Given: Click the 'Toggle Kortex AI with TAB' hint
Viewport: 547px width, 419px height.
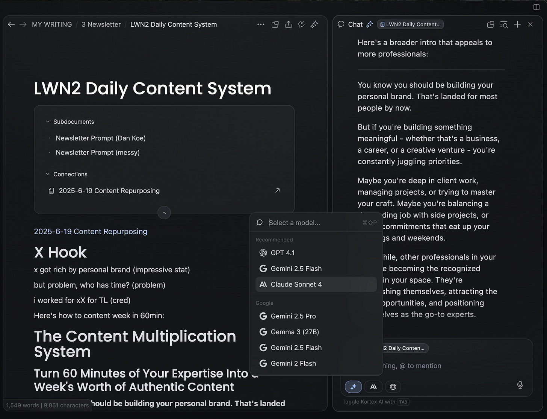Looking at the screenshot, I should [x=376, y=402].
